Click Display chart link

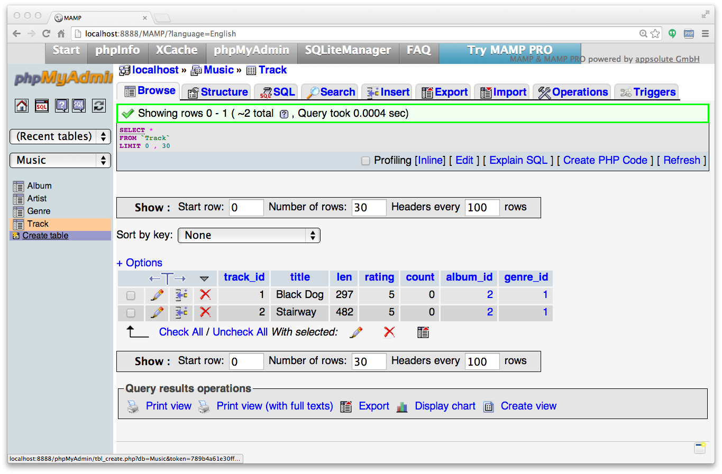[x=445, y=406]
